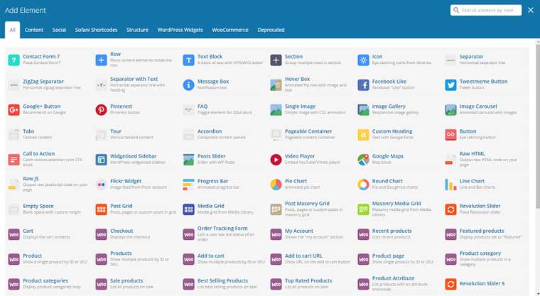Select the Pie Chart icon
Viewport: 540px width, 296px height.
276,184
